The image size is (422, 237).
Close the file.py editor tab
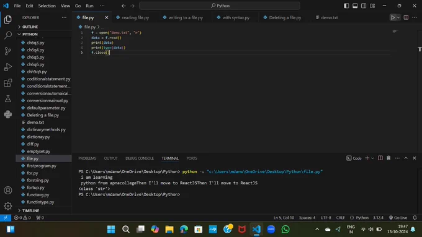[107, 17]
